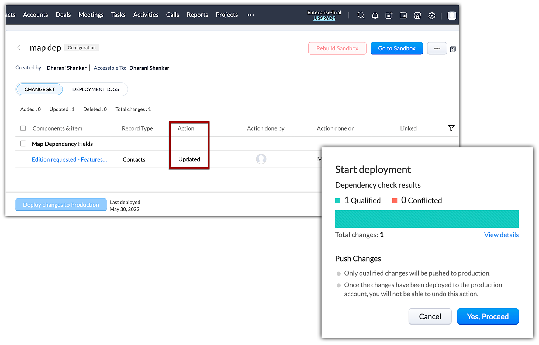Screen dimensions: 539x345
Task: Click the green qualified progress bar
Action: pos(427,219)
